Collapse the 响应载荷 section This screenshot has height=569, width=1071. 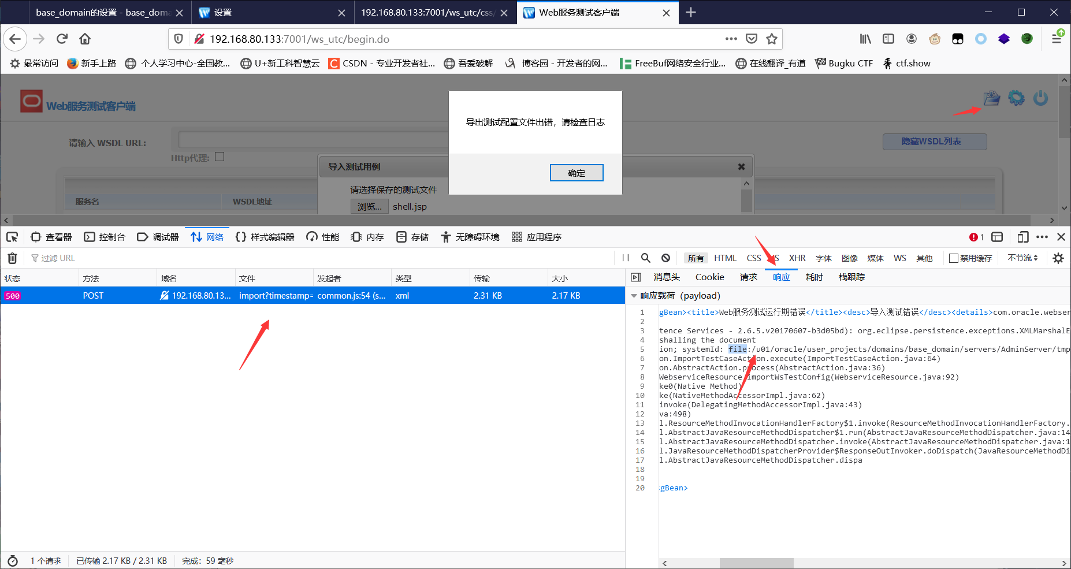(634, 296)
